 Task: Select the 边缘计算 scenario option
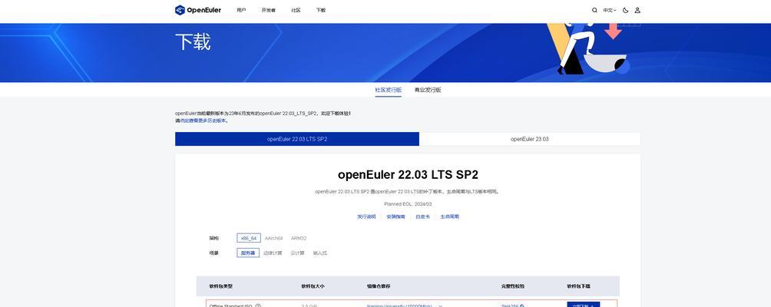coord(273,253)
